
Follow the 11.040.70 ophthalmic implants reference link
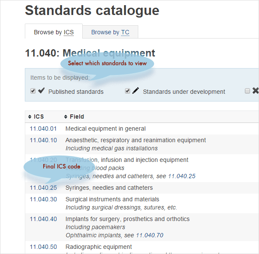(x=149, y=235)
